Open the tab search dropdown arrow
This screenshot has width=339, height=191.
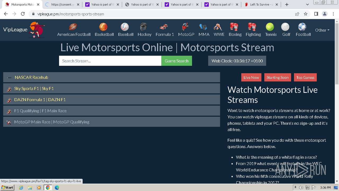click(x=307, y=5)
